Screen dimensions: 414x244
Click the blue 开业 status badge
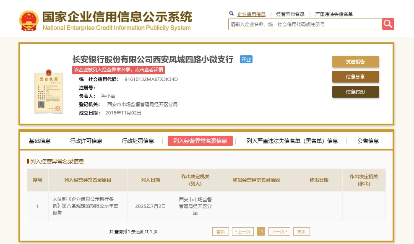(x=246, y=60)
